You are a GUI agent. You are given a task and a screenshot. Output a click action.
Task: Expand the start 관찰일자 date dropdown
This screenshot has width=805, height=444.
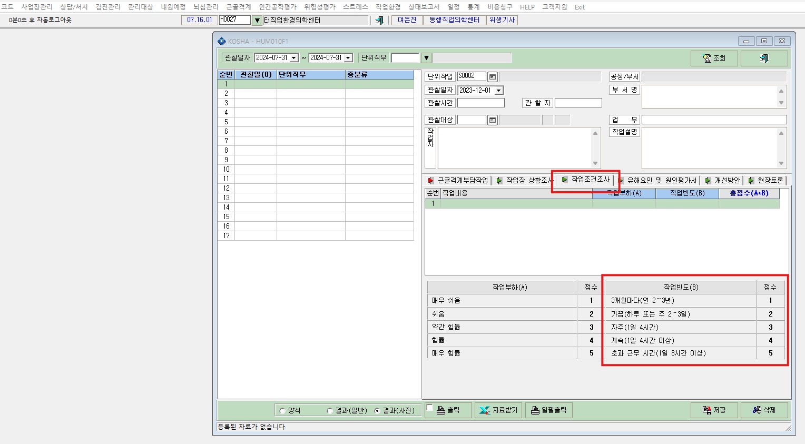(x=294, y=58)
